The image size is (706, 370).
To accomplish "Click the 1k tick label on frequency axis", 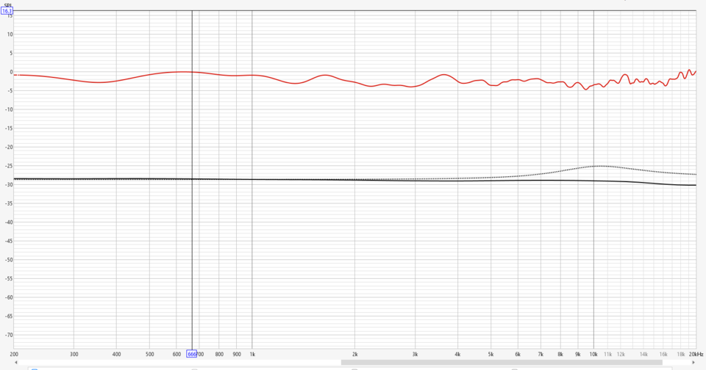I will point(252,355).
